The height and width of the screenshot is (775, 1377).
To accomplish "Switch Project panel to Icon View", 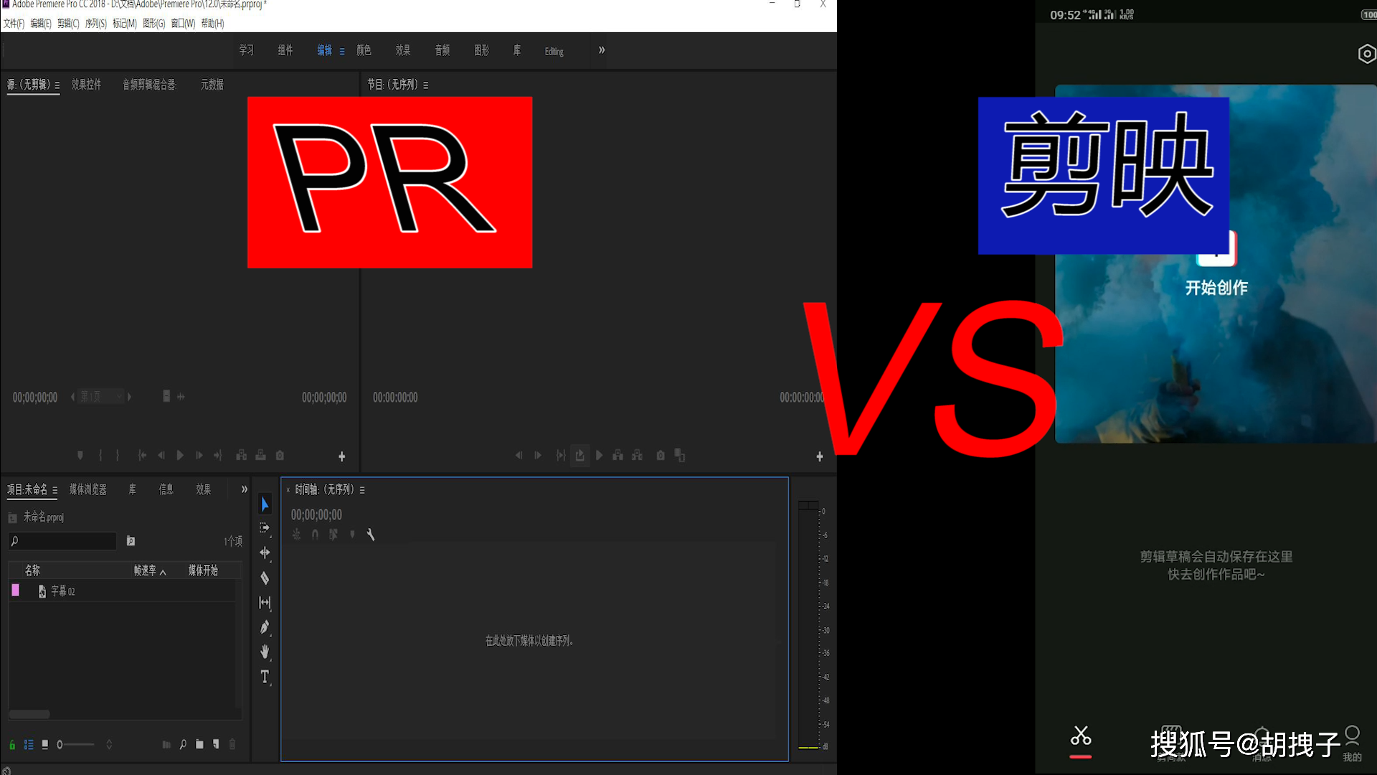I will tap(45, 745).
